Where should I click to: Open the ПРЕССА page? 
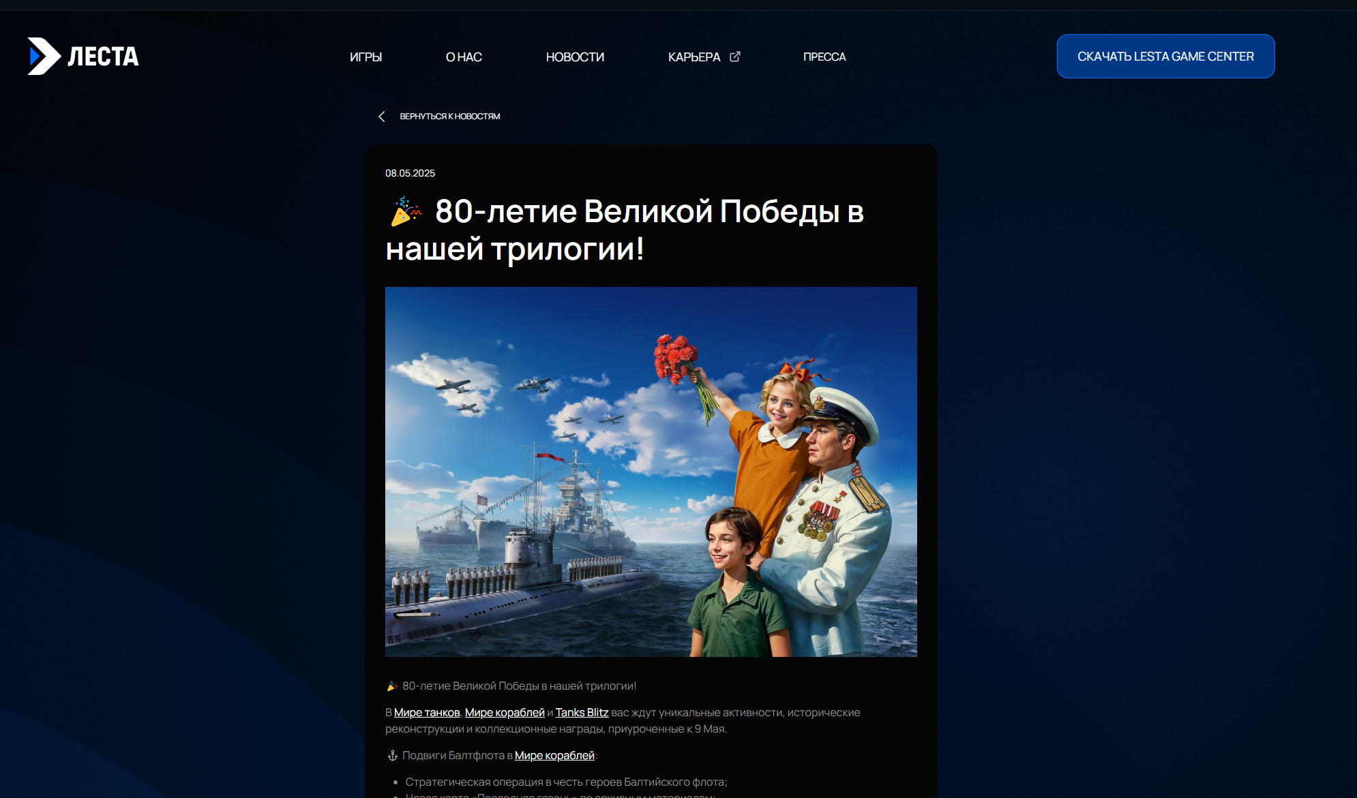click(x=824, y=57)
